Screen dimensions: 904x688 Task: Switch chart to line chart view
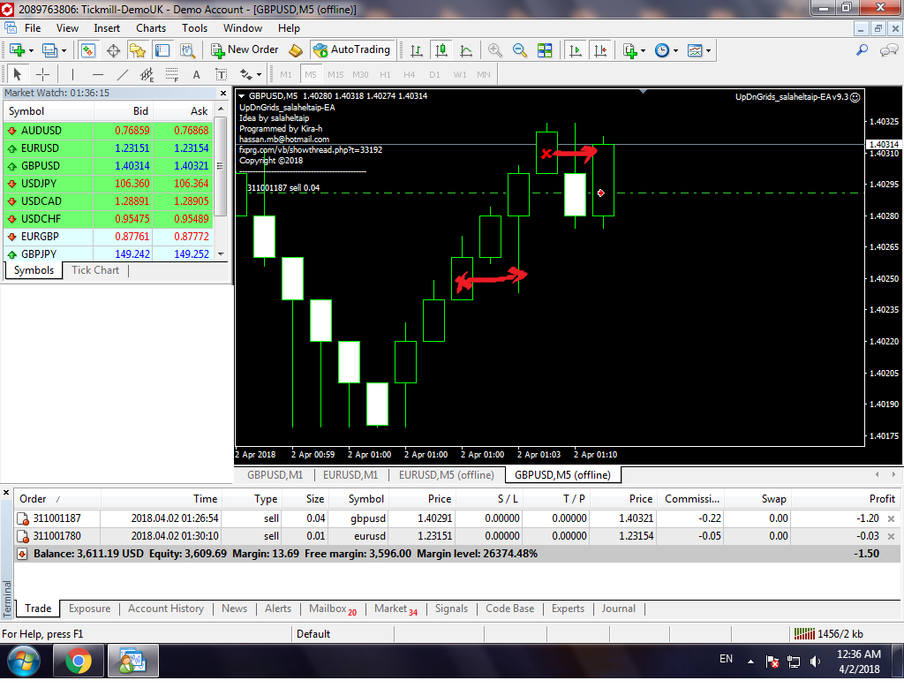point(467,50)
